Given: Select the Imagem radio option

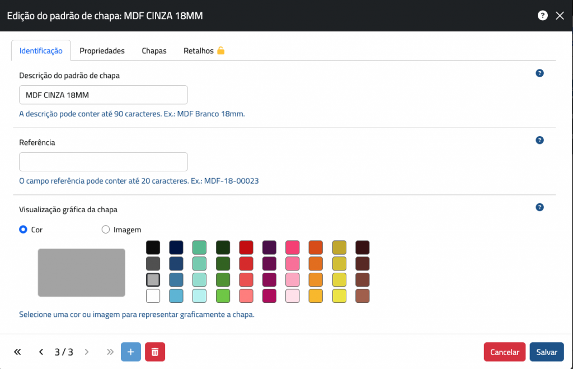Looking at the screenshot, I should [x=106, y=230].
